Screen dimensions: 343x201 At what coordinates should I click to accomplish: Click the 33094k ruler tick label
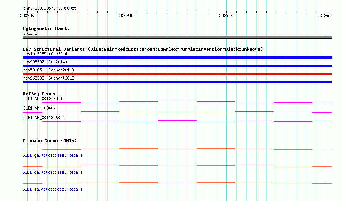point(126,15)
